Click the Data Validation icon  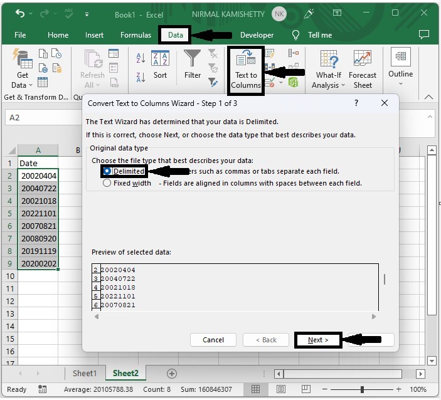(x=270, y=83)
